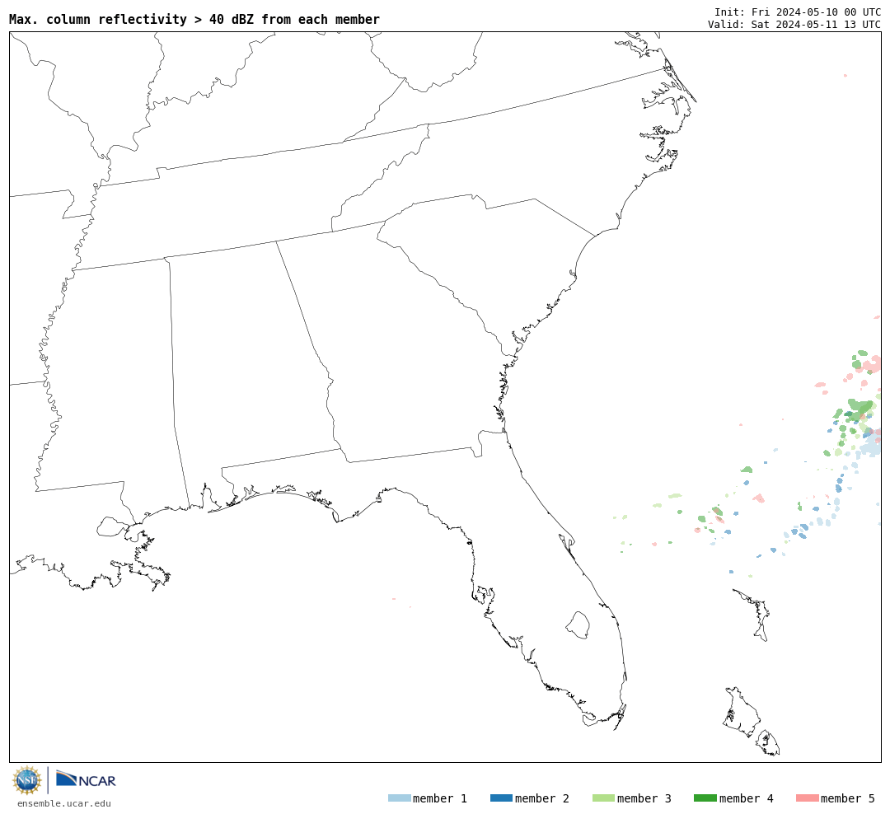890x814 pixels.
Task: Click the 'Init: Fri 2024-05-10 00 UTC' text
Action: pos(798,12)
